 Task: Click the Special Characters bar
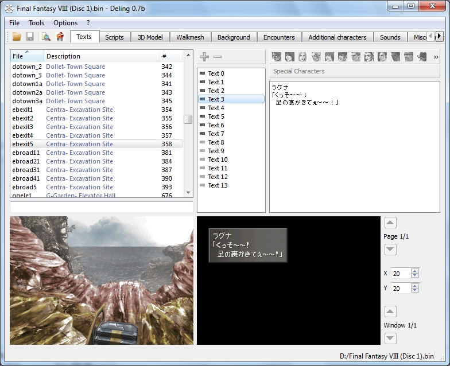point(354,71)
